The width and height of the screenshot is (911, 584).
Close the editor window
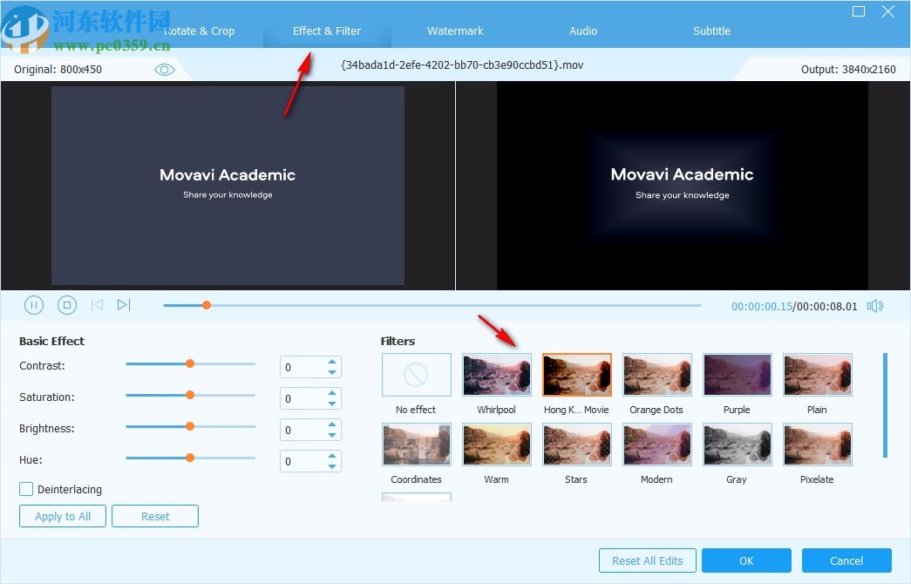coord(887,11)
